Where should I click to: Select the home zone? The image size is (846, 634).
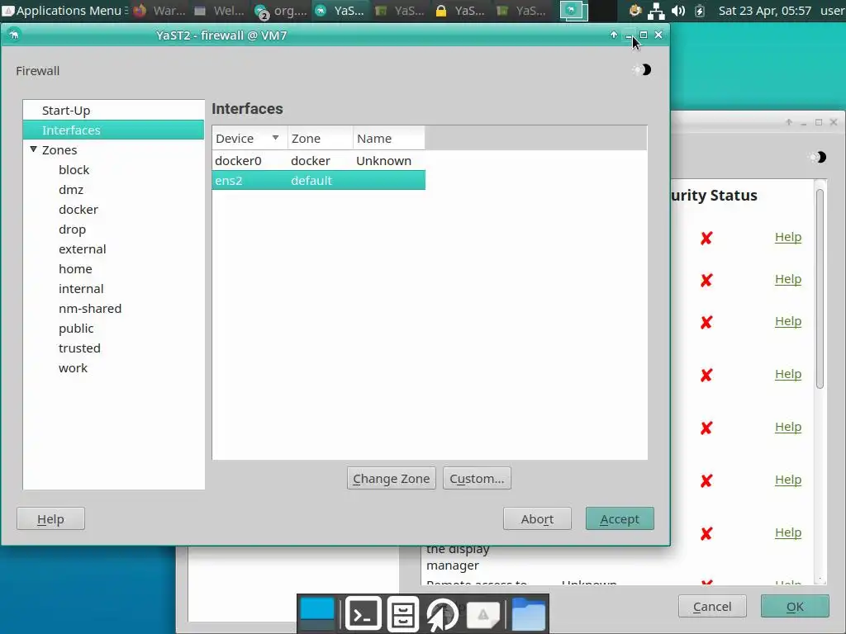[75, 269]
